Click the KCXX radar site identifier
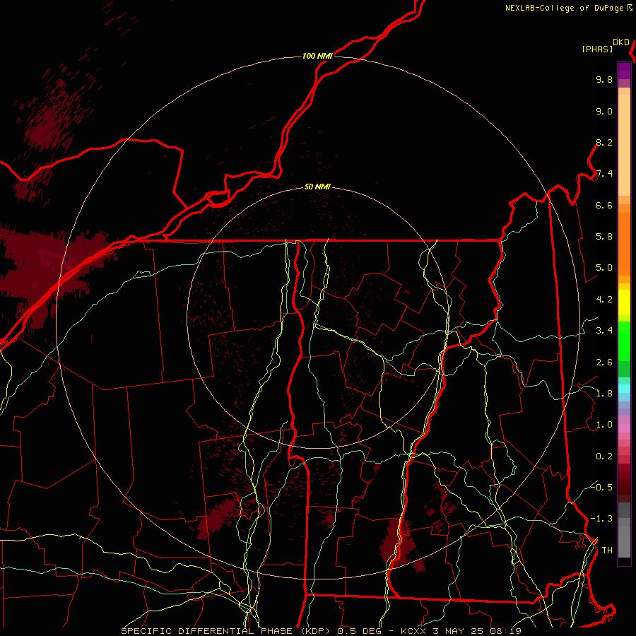Viewport: 636px width, 636px height. point(413,631)
